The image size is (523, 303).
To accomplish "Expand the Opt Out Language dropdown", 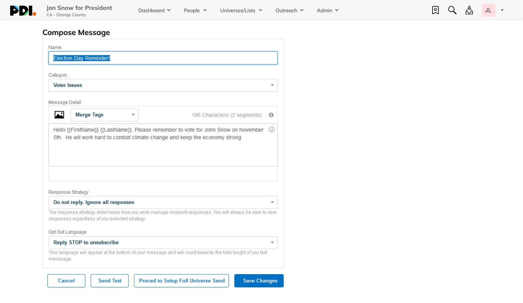I will tap(163, 243).
